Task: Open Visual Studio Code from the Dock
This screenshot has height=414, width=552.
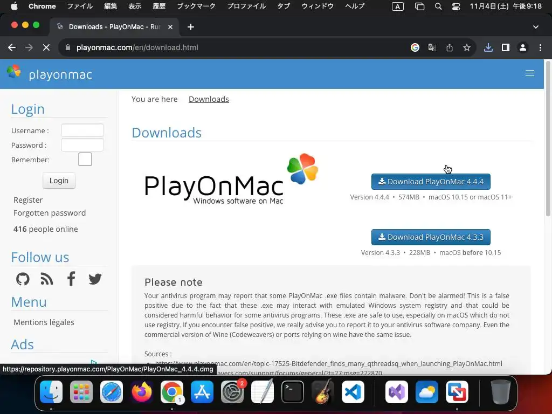Action: pyautogui.click(x=353, y=392)
